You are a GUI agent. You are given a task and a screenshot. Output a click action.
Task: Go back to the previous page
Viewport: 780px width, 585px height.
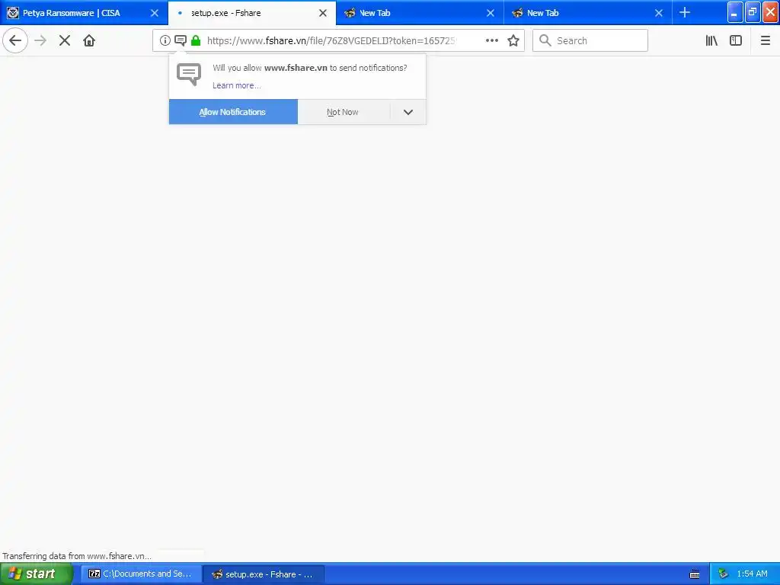point(15,40)
